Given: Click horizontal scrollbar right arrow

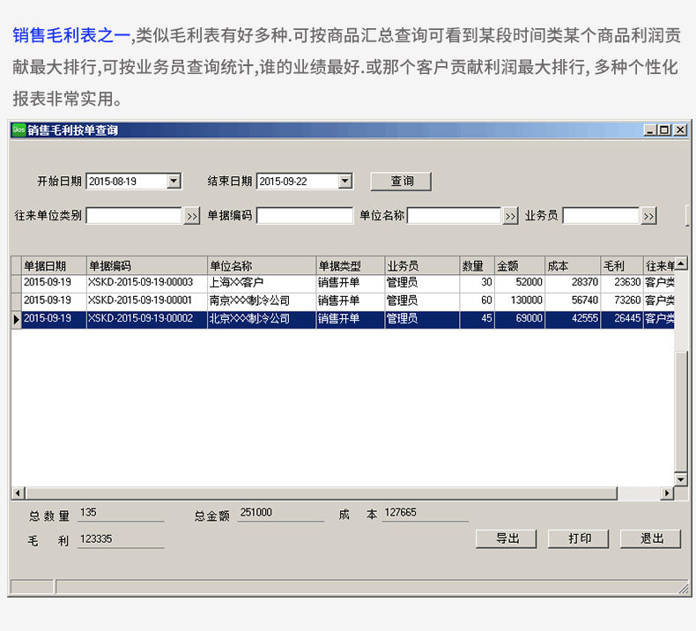Looking at the screenshot, I should pos(667,493).
